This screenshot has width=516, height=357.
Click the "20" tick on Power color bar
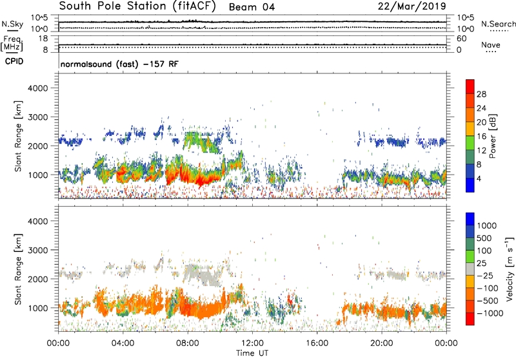481,122
